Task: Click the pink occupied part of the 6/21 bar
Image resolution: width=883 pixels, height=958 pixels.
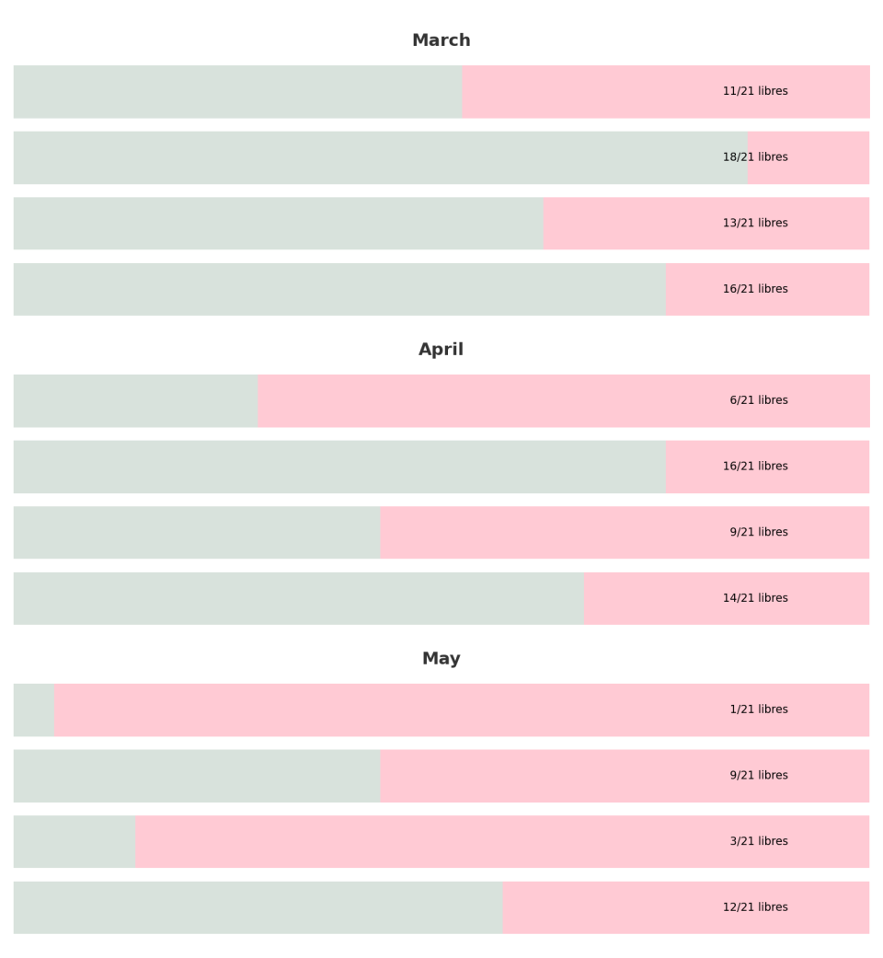Action: (x=564, y=401)
